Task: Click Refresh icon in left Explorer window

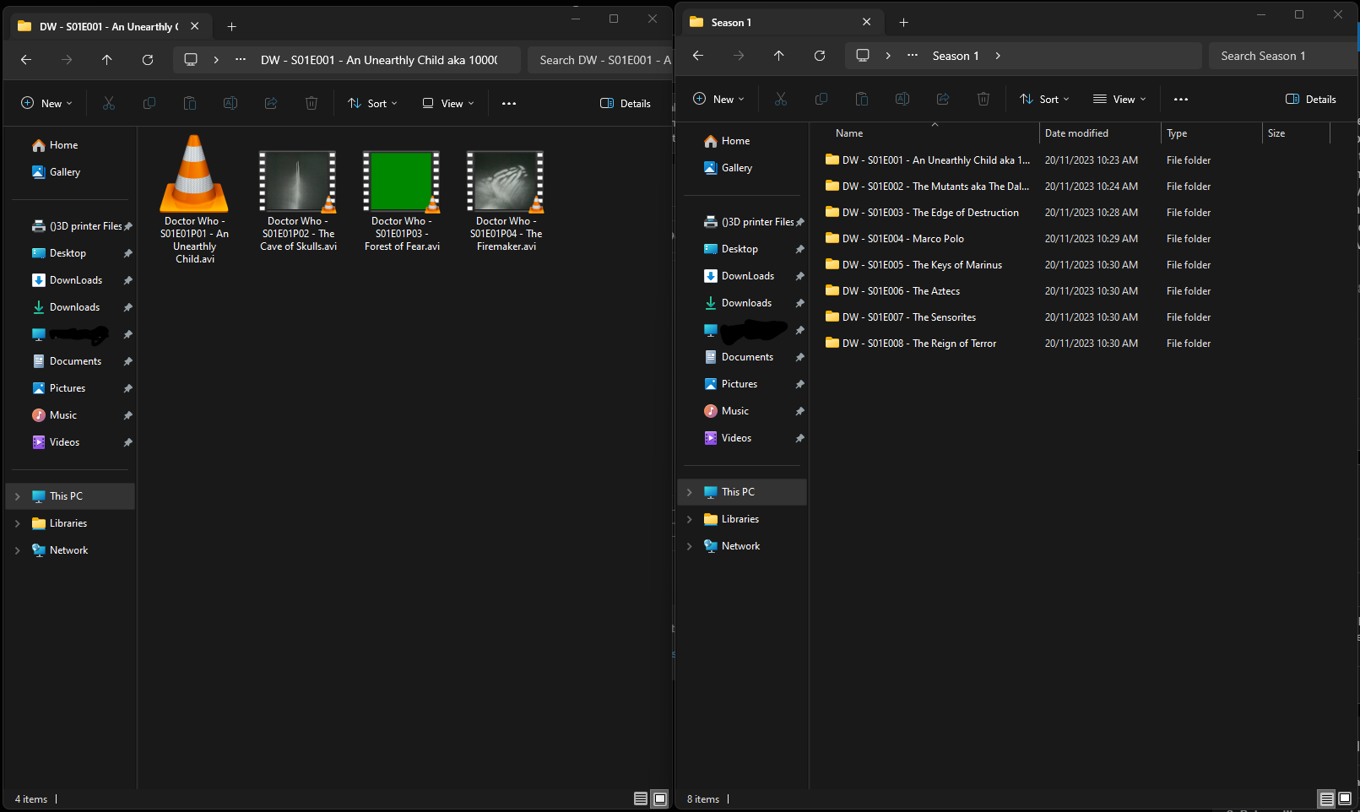Action: click(148, 60)
